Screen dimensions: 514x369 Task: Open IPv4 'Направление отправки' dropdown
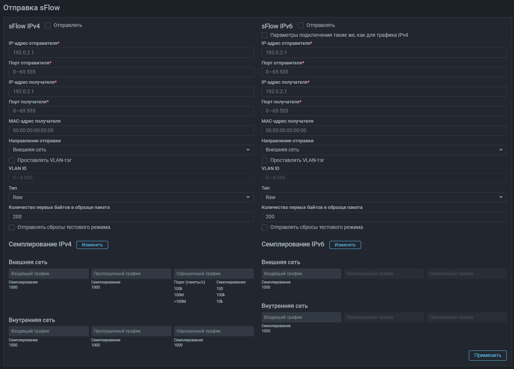[131, 150]
